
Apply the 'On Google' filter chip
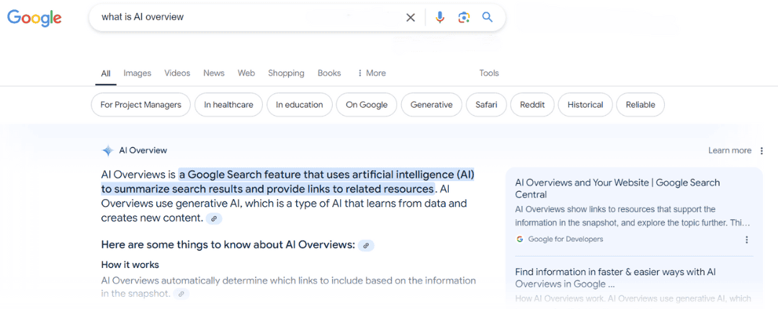click(366, 105)
